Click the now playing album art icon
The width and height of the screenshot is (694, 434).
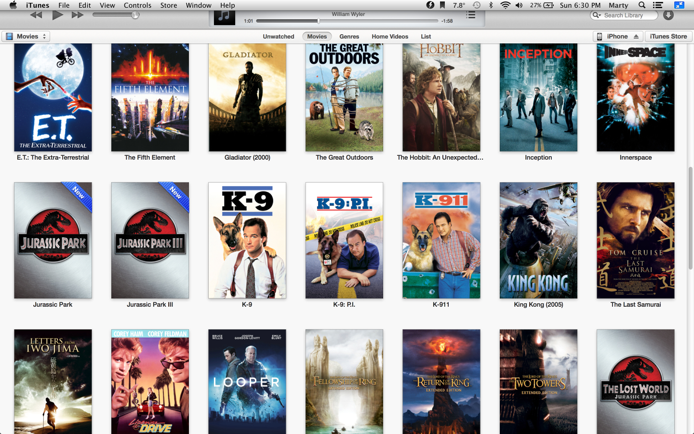click(x=224, y=17)
